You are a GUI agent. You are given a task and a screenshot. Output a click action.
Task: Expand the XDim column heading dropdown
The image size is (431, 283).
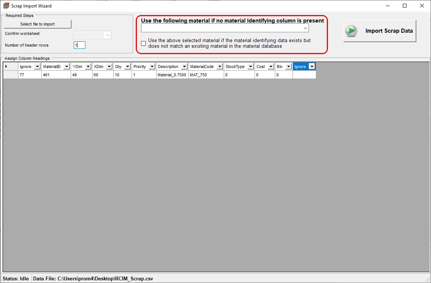tap(109, 67)
